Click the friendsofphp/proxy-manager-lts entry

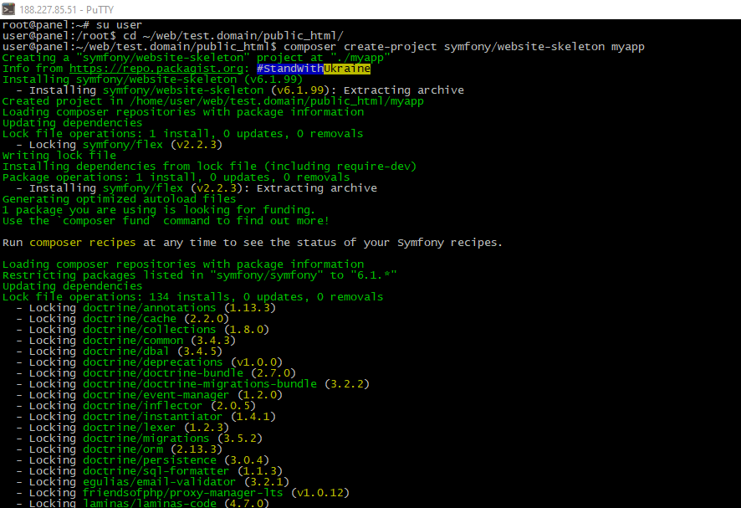[x=183, y=493]
